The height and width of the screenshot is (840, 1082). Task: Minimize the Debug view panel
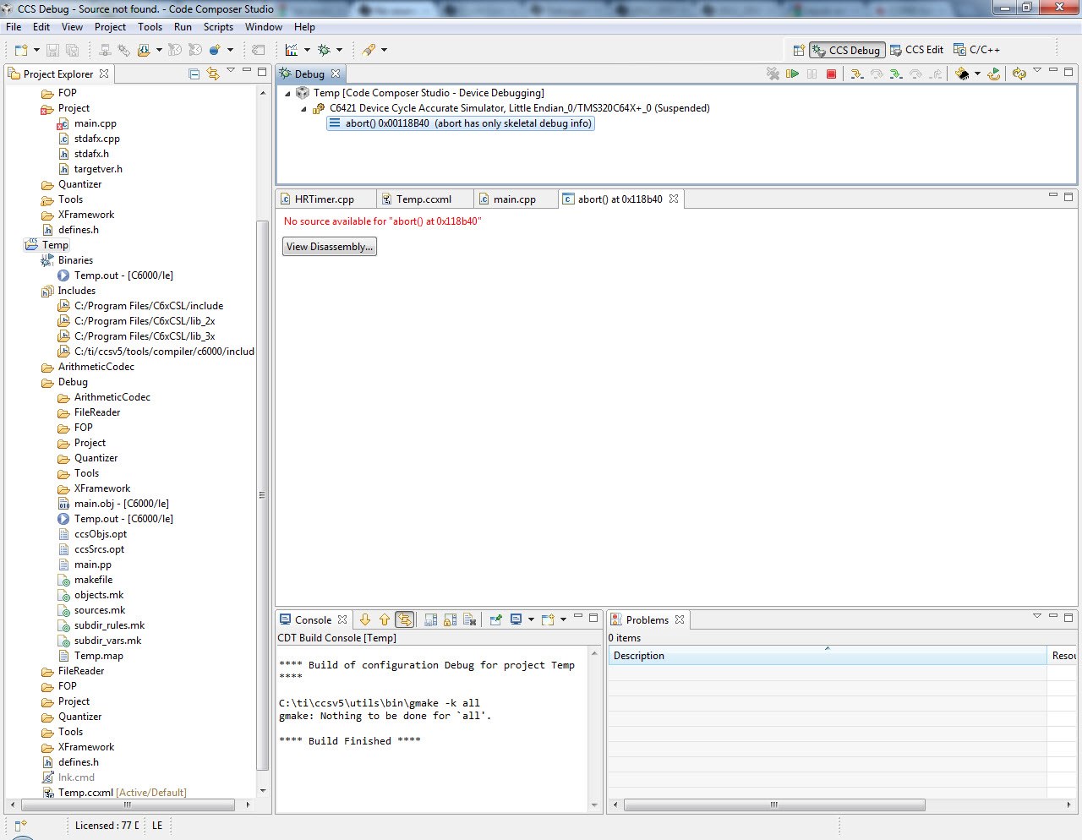coord(1053,70)
